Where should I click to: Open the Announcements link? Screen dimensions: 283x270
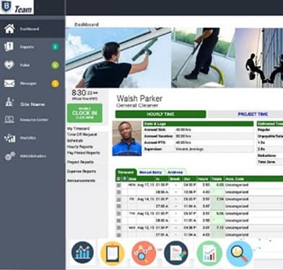pyautogui.click(x=81, y=180)
